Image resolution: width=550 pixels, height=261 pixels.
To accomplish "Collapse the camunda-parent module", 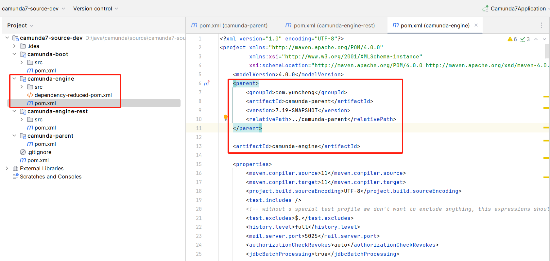I will coord(14,136).
